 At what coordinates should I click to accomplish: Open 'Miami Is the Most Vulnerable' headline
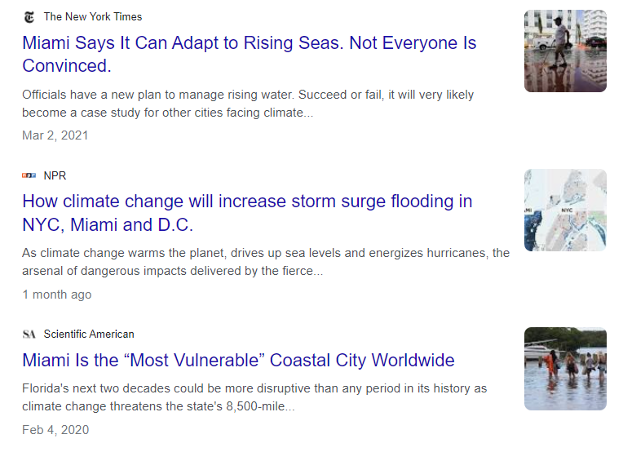238,360
